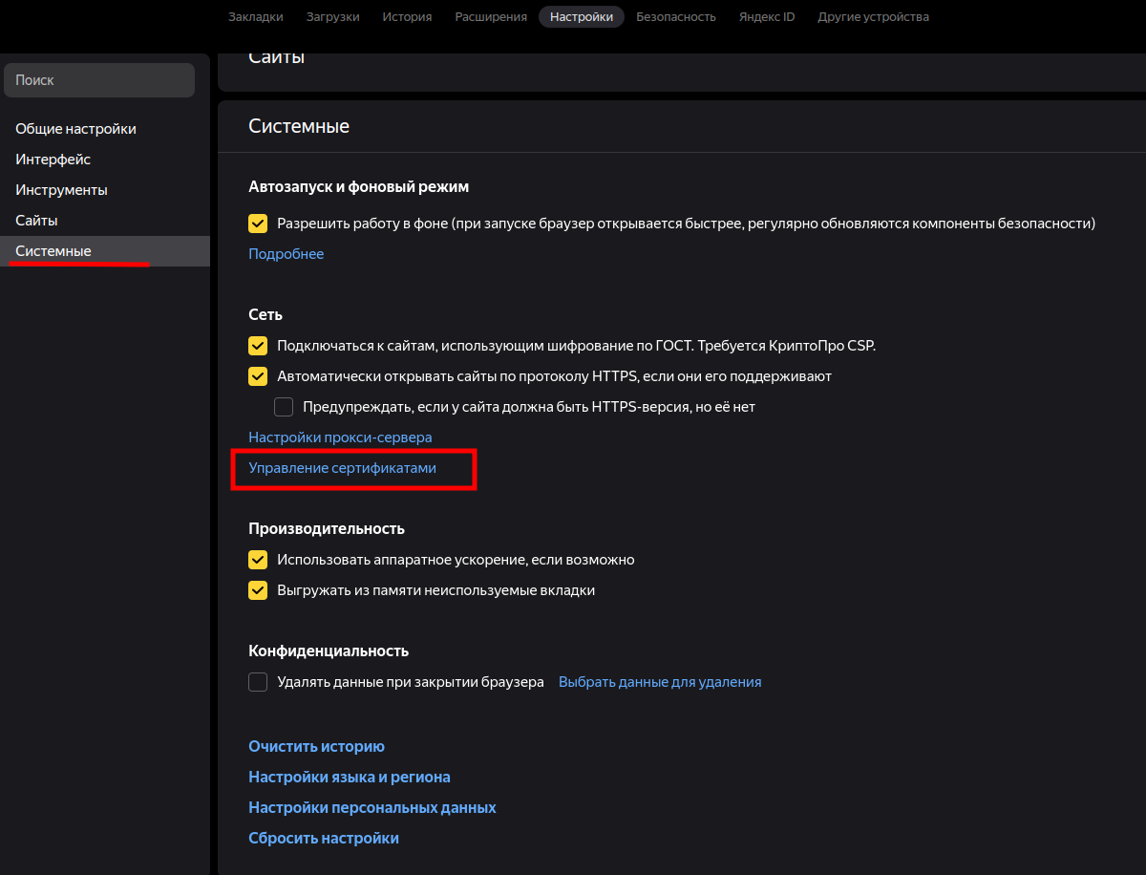Toggle automatic HTTPS opening checkbox
Image resolution: width=1146 pixels, height=875 pixels.
point(258,376)
